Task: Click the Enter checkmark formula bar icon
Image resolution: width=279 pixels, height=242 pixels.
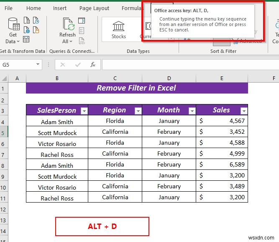Action: pos(78,65)
